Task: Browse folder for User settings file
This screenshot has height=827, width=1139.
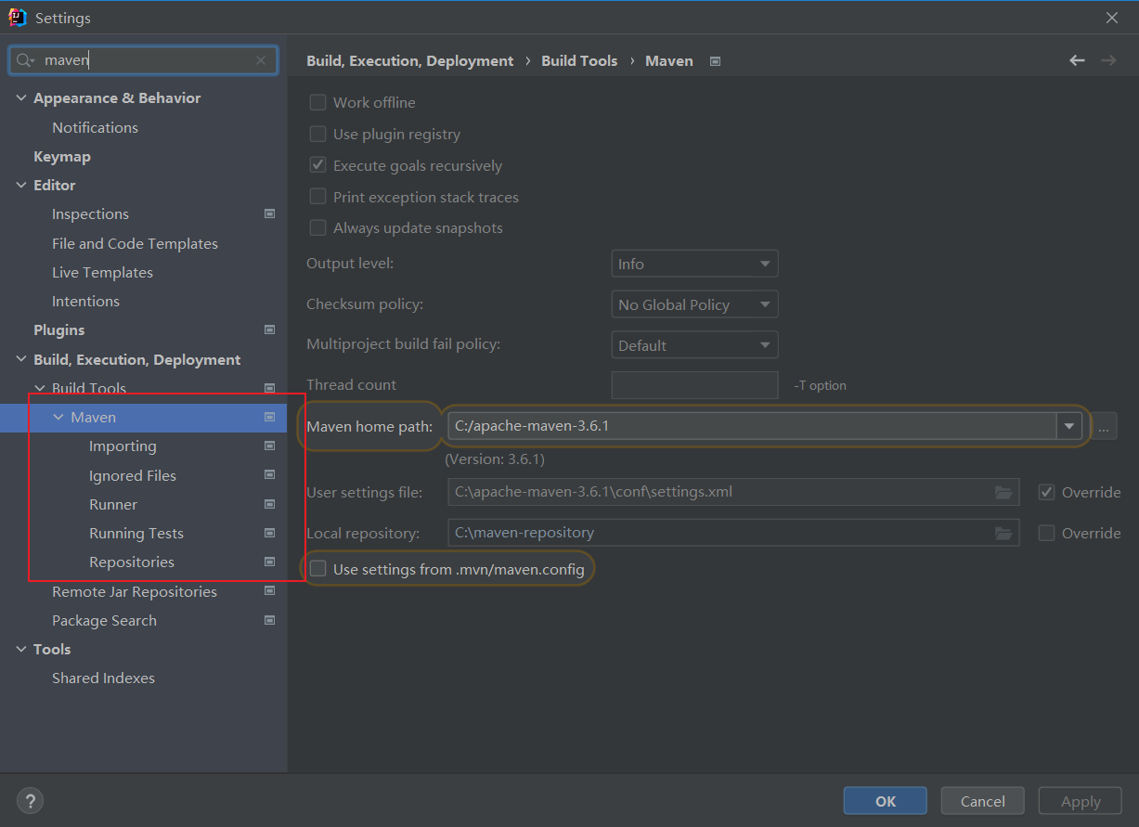Action: point(1003,492)
